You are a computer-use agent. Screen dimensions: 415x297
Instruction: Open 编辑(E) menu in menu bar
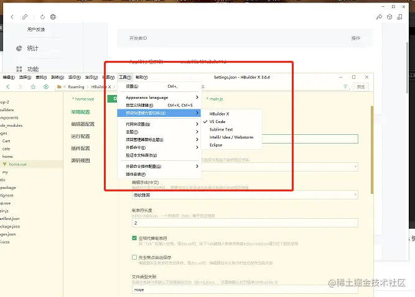pyautogui.click(x=9, y=77)
